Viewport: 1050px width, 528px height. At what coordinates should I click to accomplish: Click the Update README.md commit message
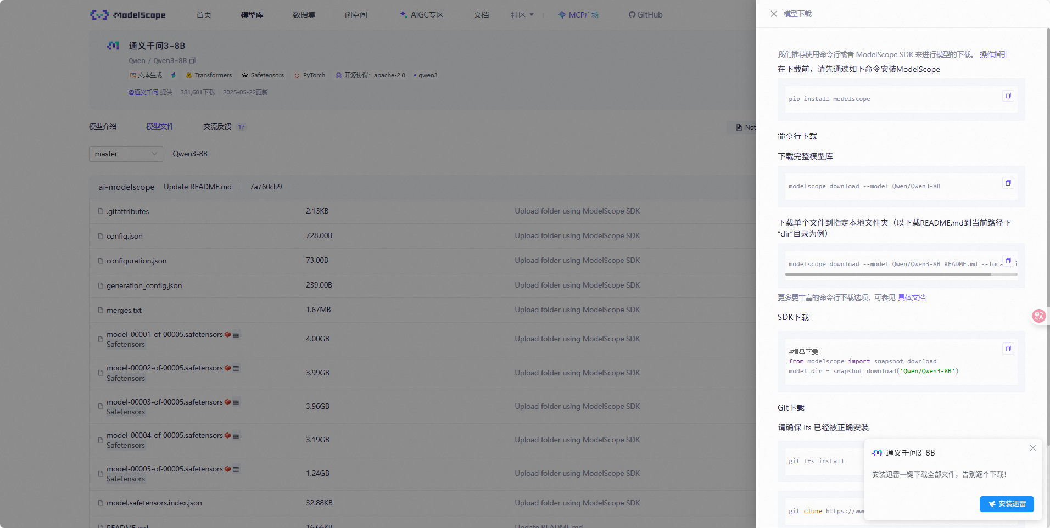point(198,187)
